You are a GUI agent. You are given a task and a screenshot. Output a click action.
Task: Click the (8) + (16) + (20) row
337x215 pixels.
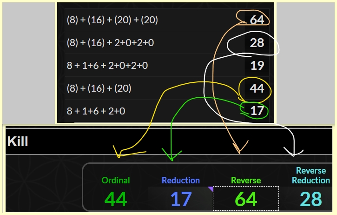pos(99,88)
